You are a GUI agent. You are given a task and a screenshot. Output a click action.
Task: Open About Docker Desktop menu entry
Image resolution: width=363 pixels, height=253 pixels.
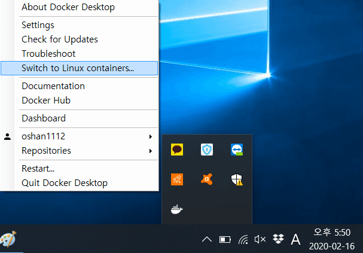[x=79, y=7]
